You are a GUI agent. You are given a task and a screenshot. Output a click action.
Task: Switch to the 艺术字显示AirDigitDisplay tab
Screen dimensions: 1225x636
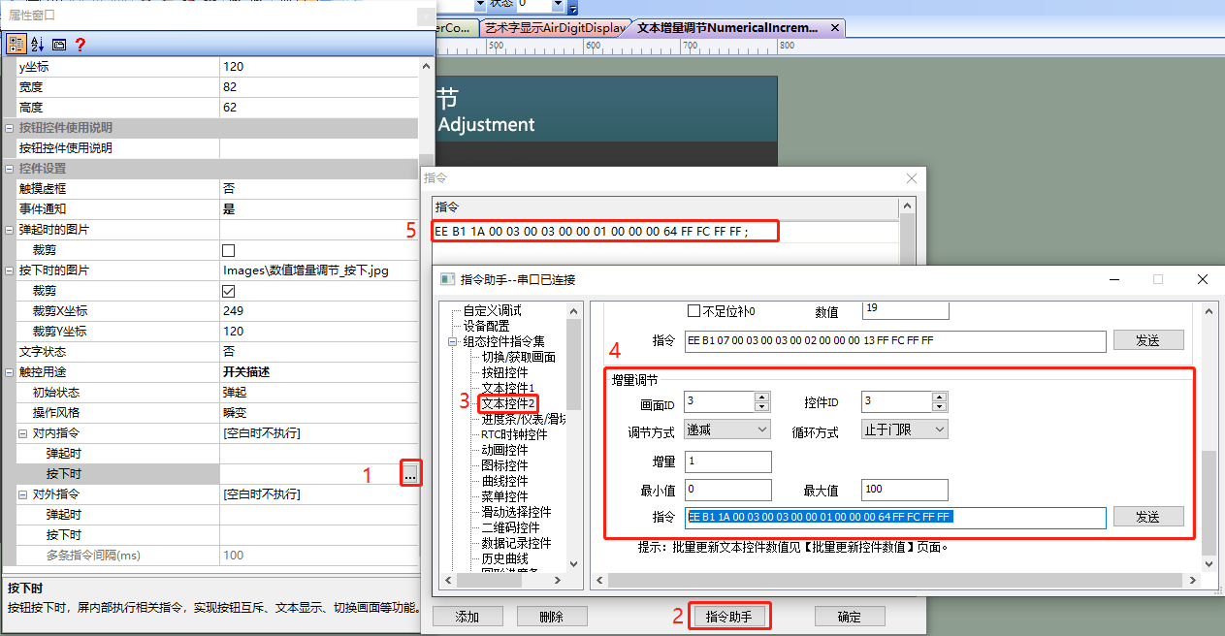point(553,28)
